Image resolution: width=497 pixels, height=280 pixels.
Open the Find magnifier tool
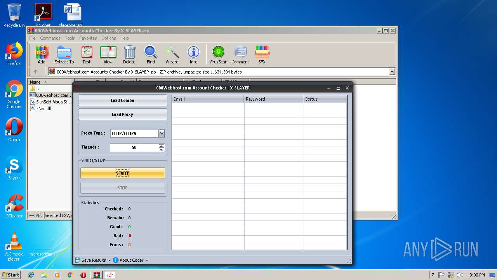point(151,55)
